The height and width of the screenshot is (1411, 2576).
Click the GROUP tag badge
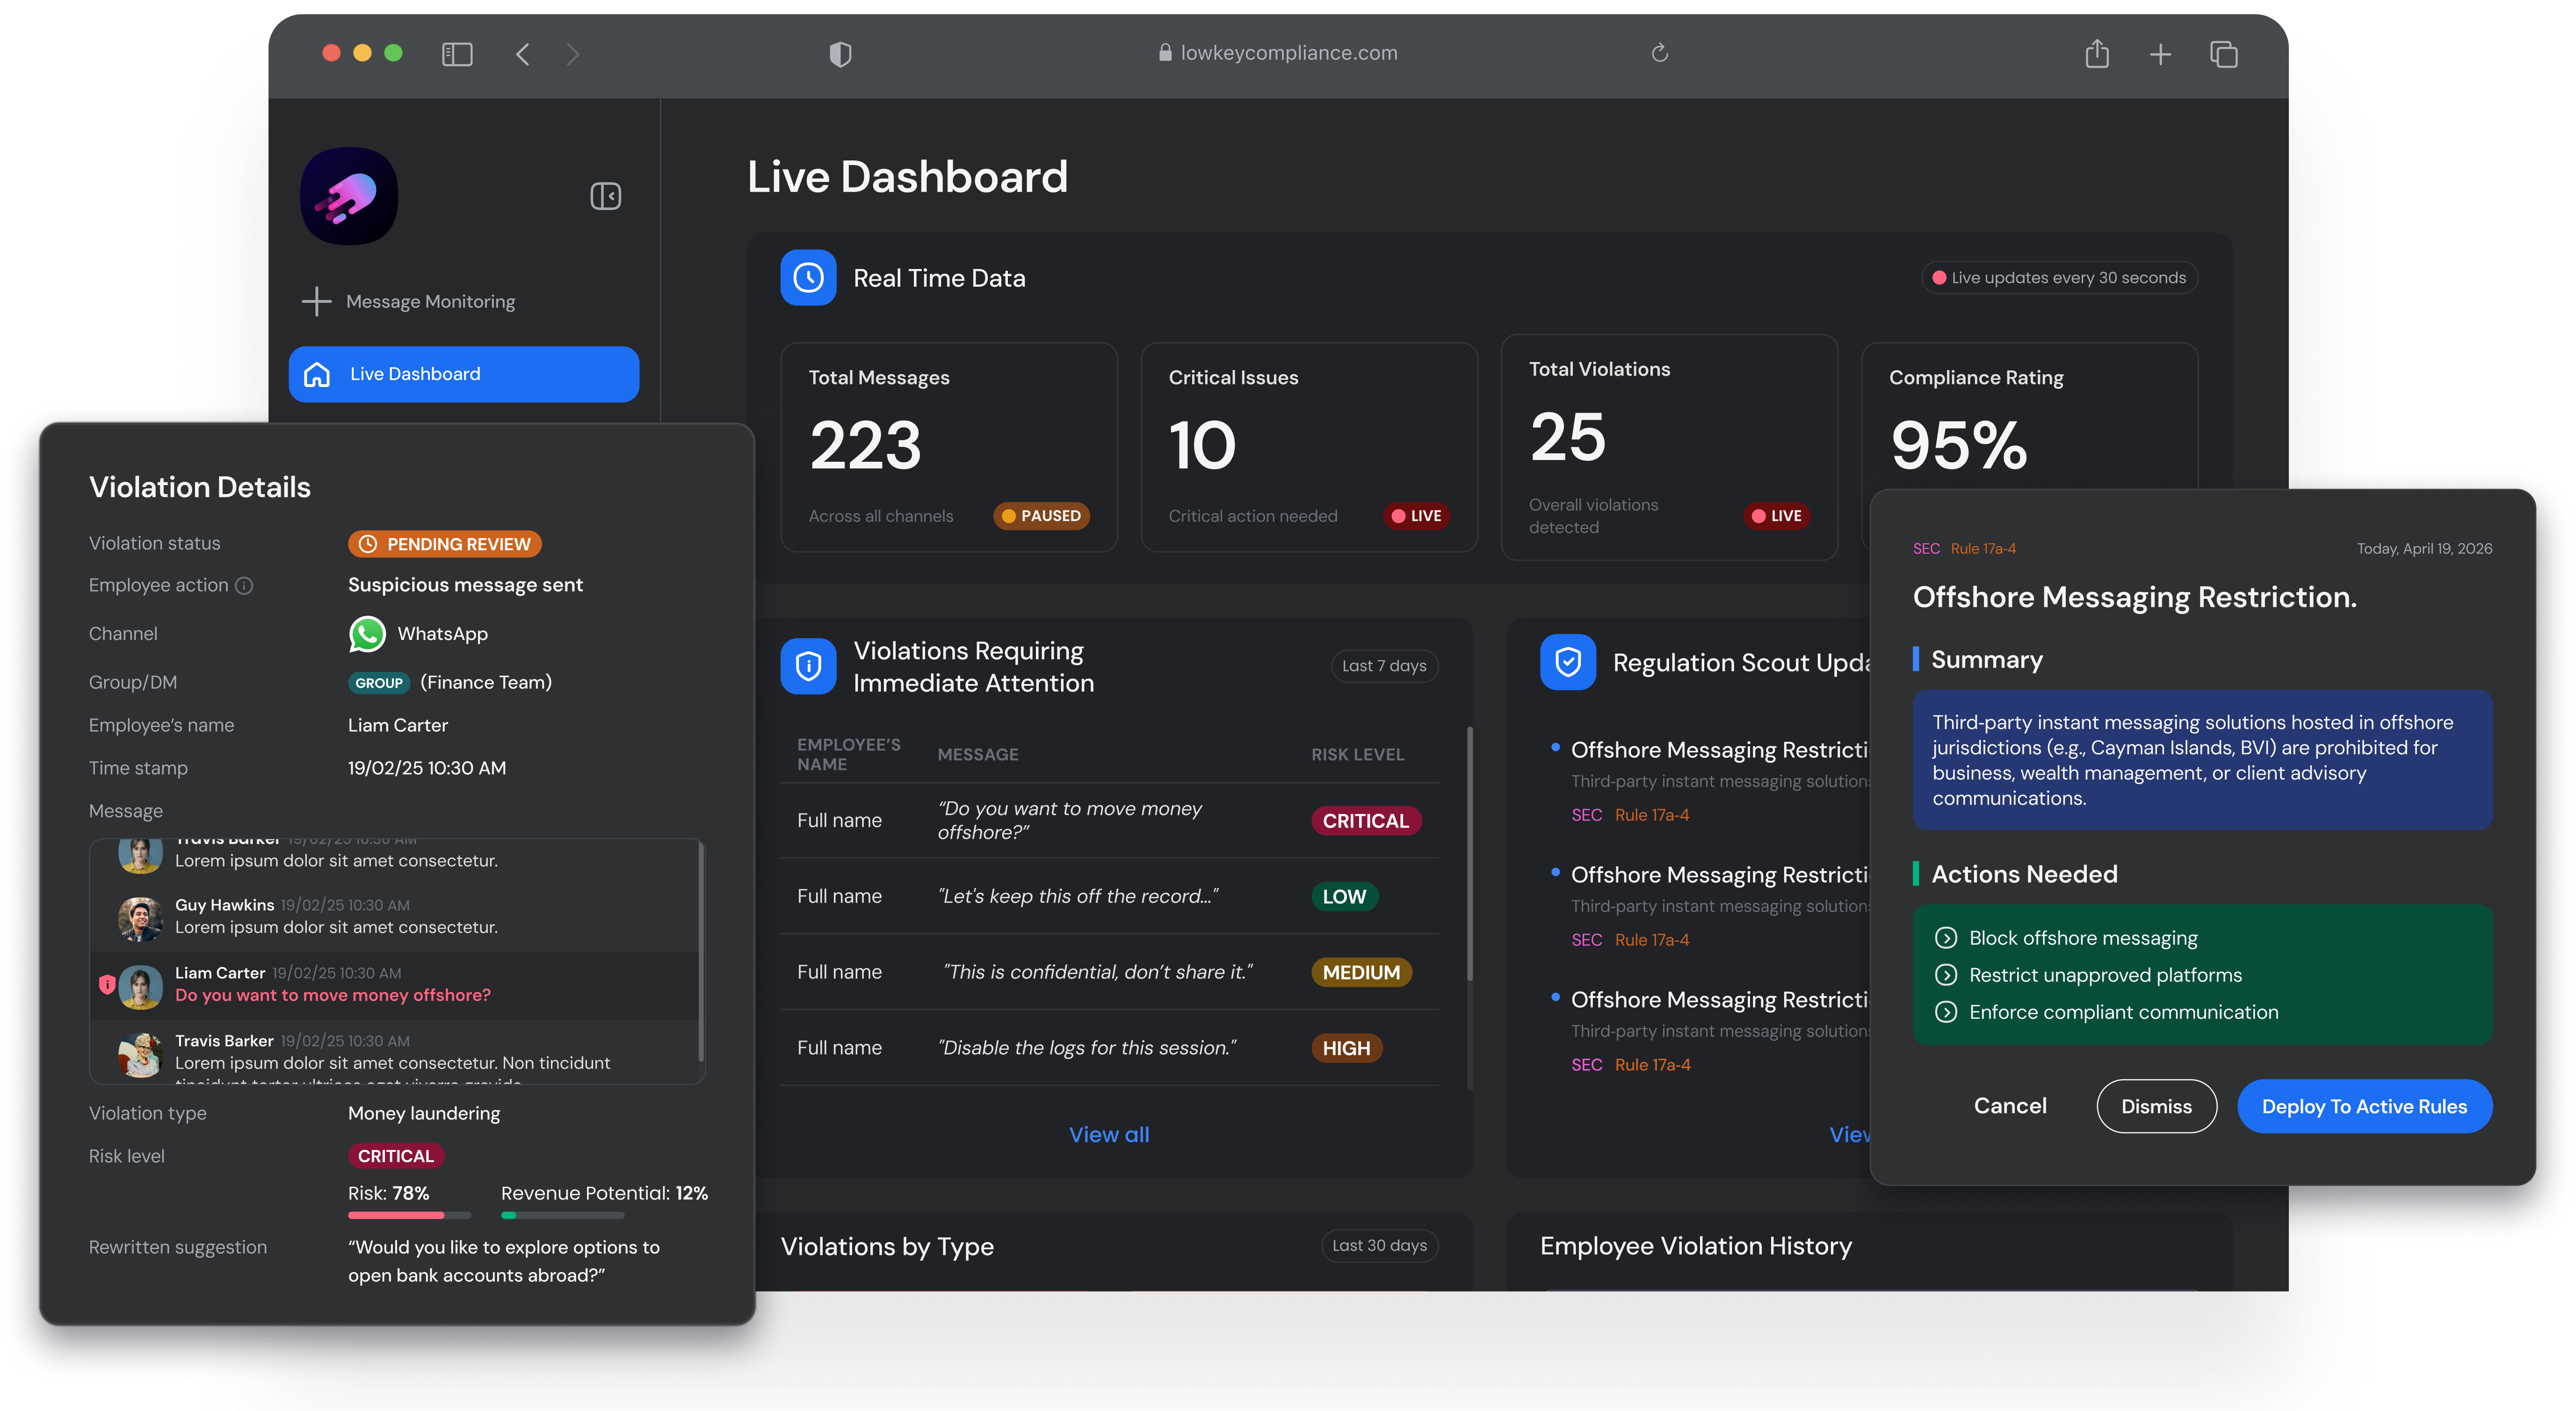click(379, 683)
